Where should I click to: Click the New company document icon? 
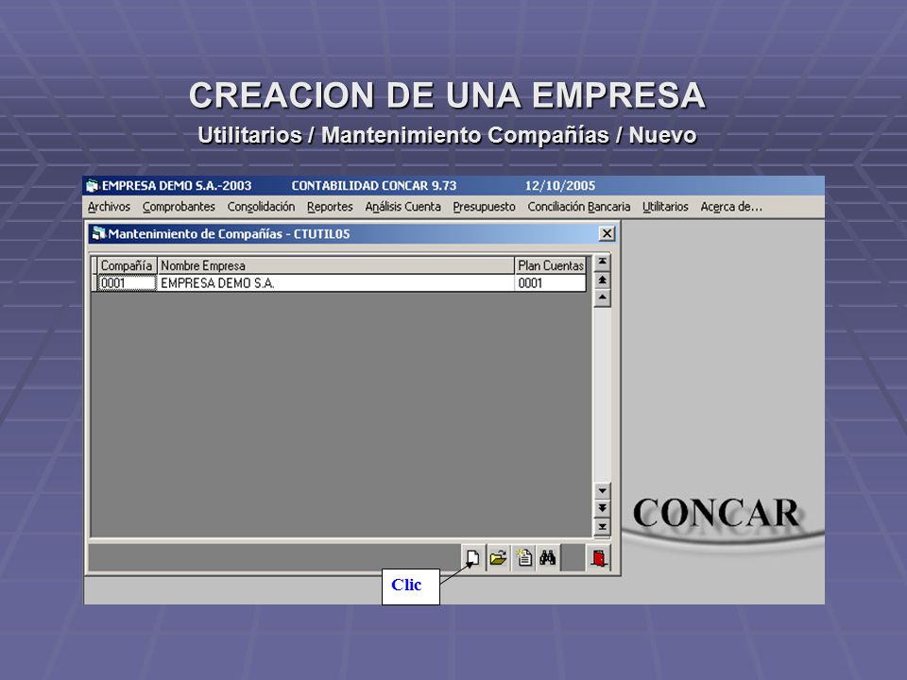coord(473,558)
